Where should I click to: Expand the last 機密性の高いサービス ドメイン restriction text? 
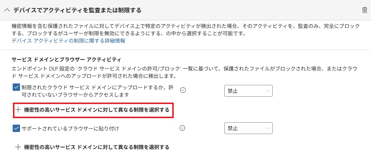coord(97,147)
